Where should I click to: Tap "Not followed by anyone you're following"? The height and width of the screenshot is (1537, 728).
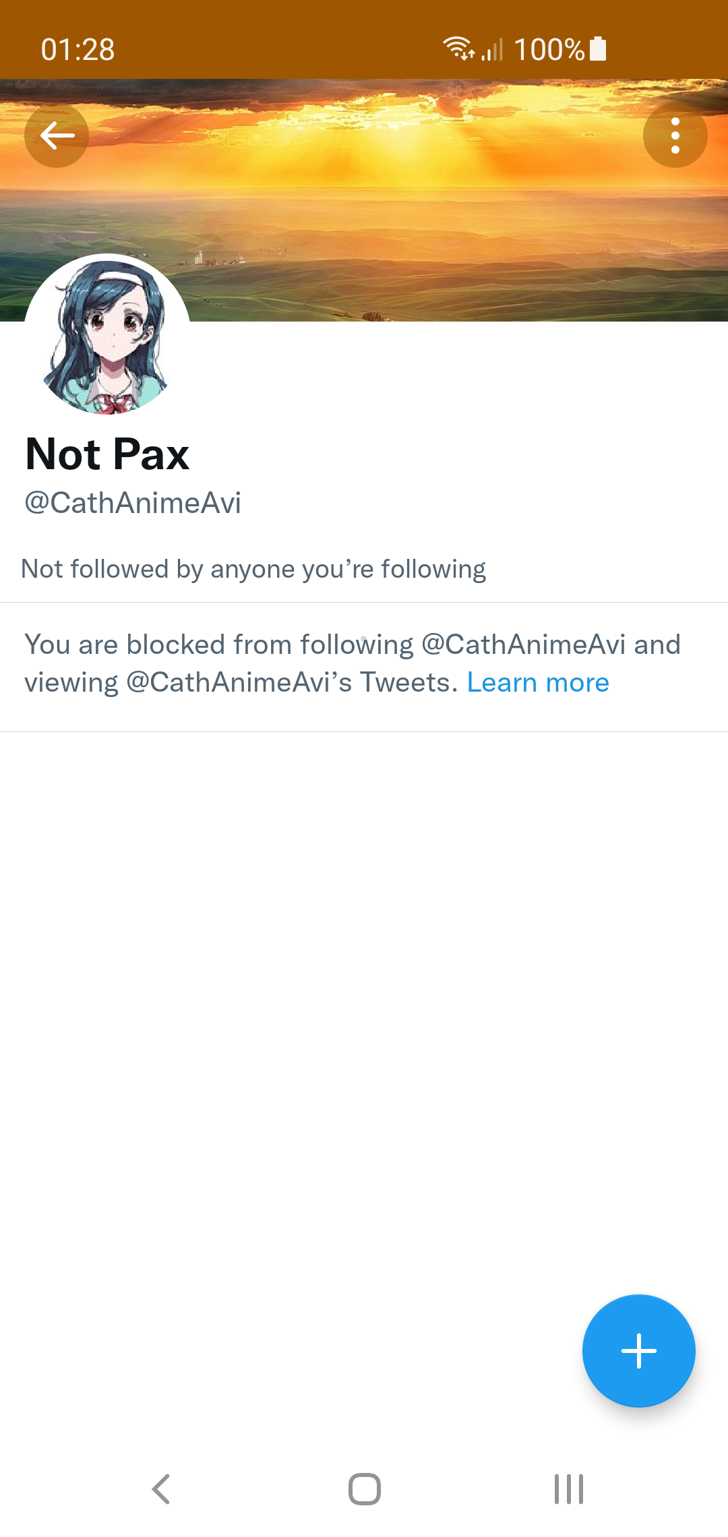click(x=253, y=569)
